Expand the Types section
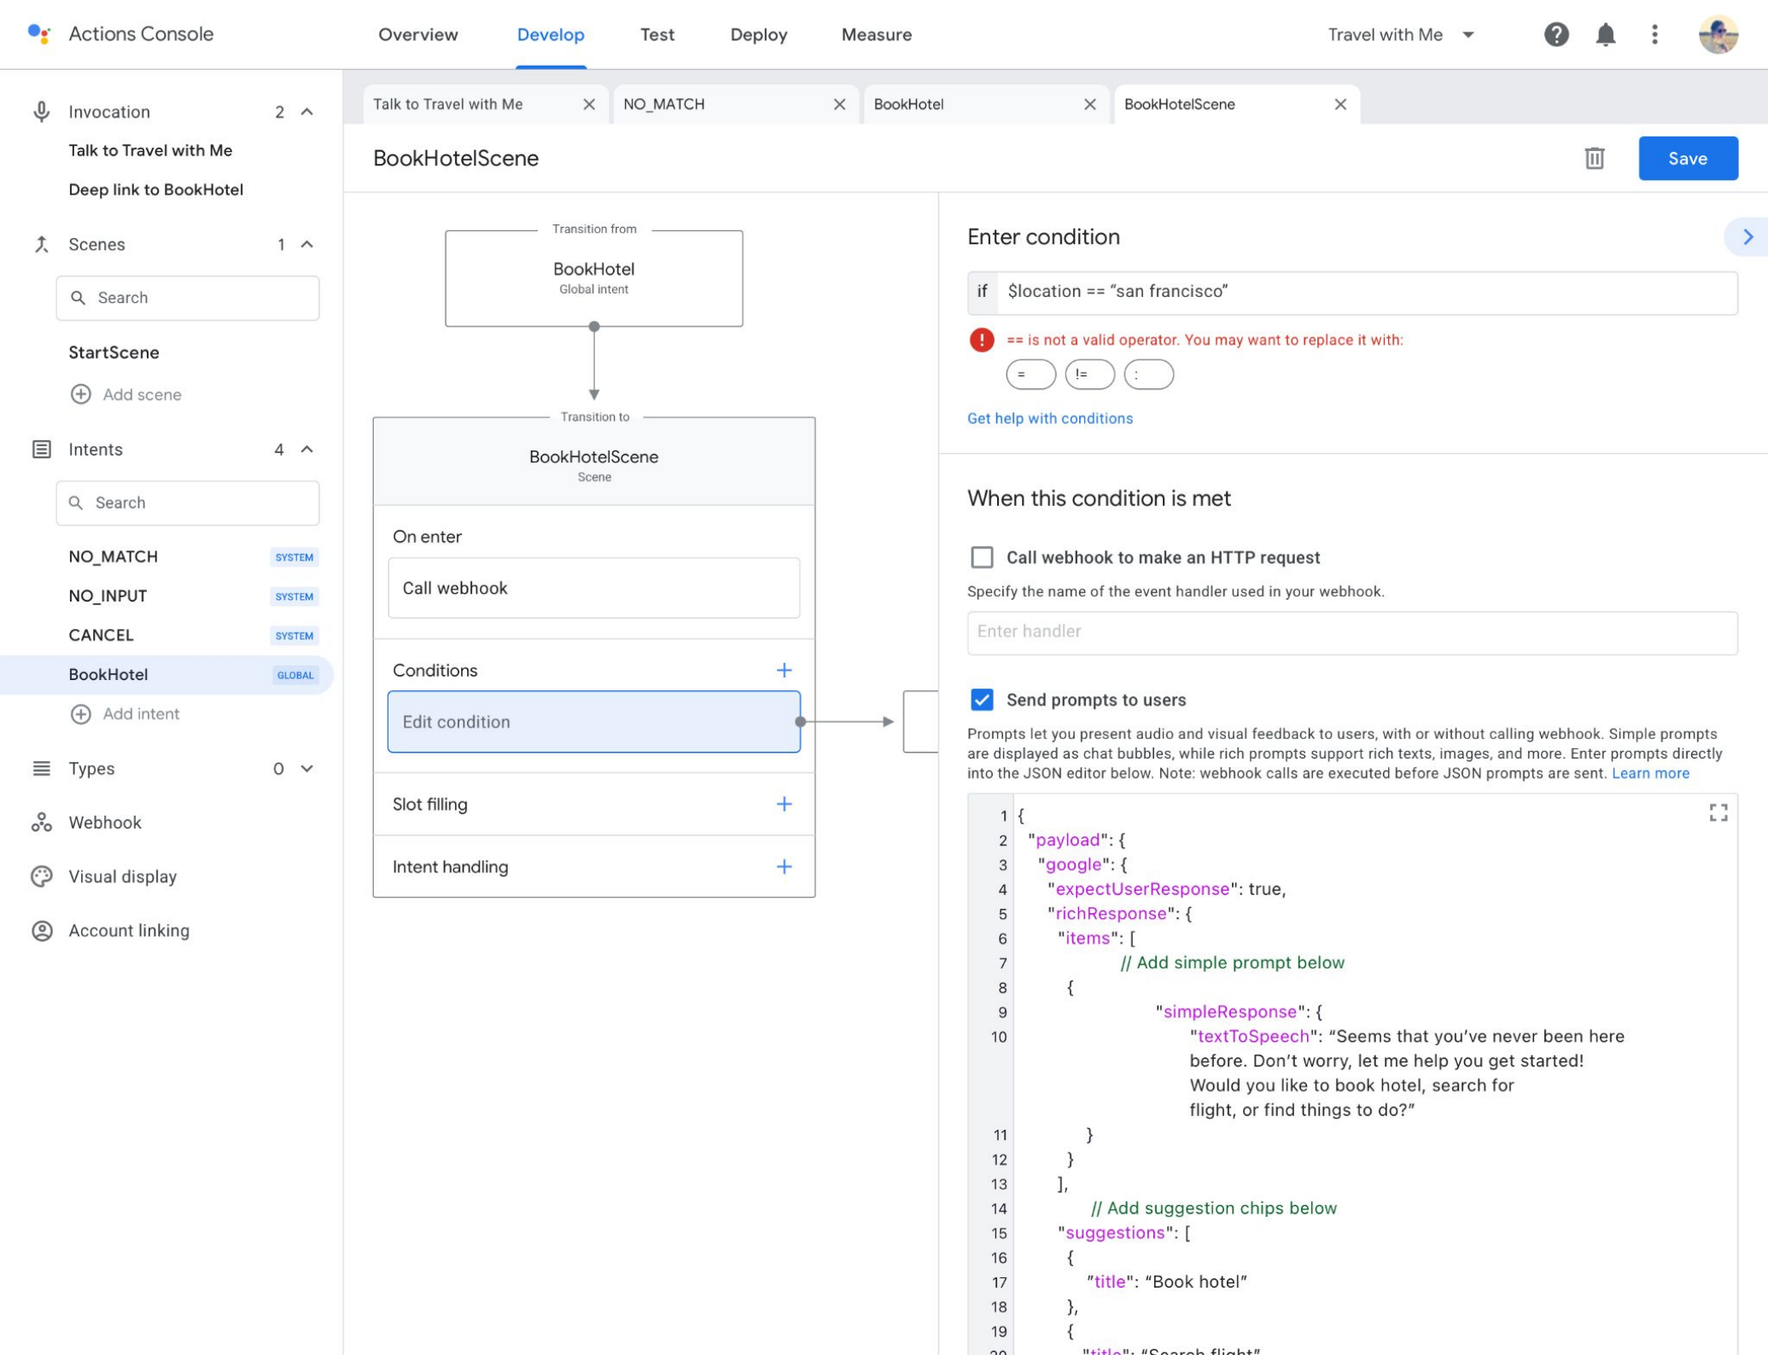The image size is (1768, 1355). point(307,768)
